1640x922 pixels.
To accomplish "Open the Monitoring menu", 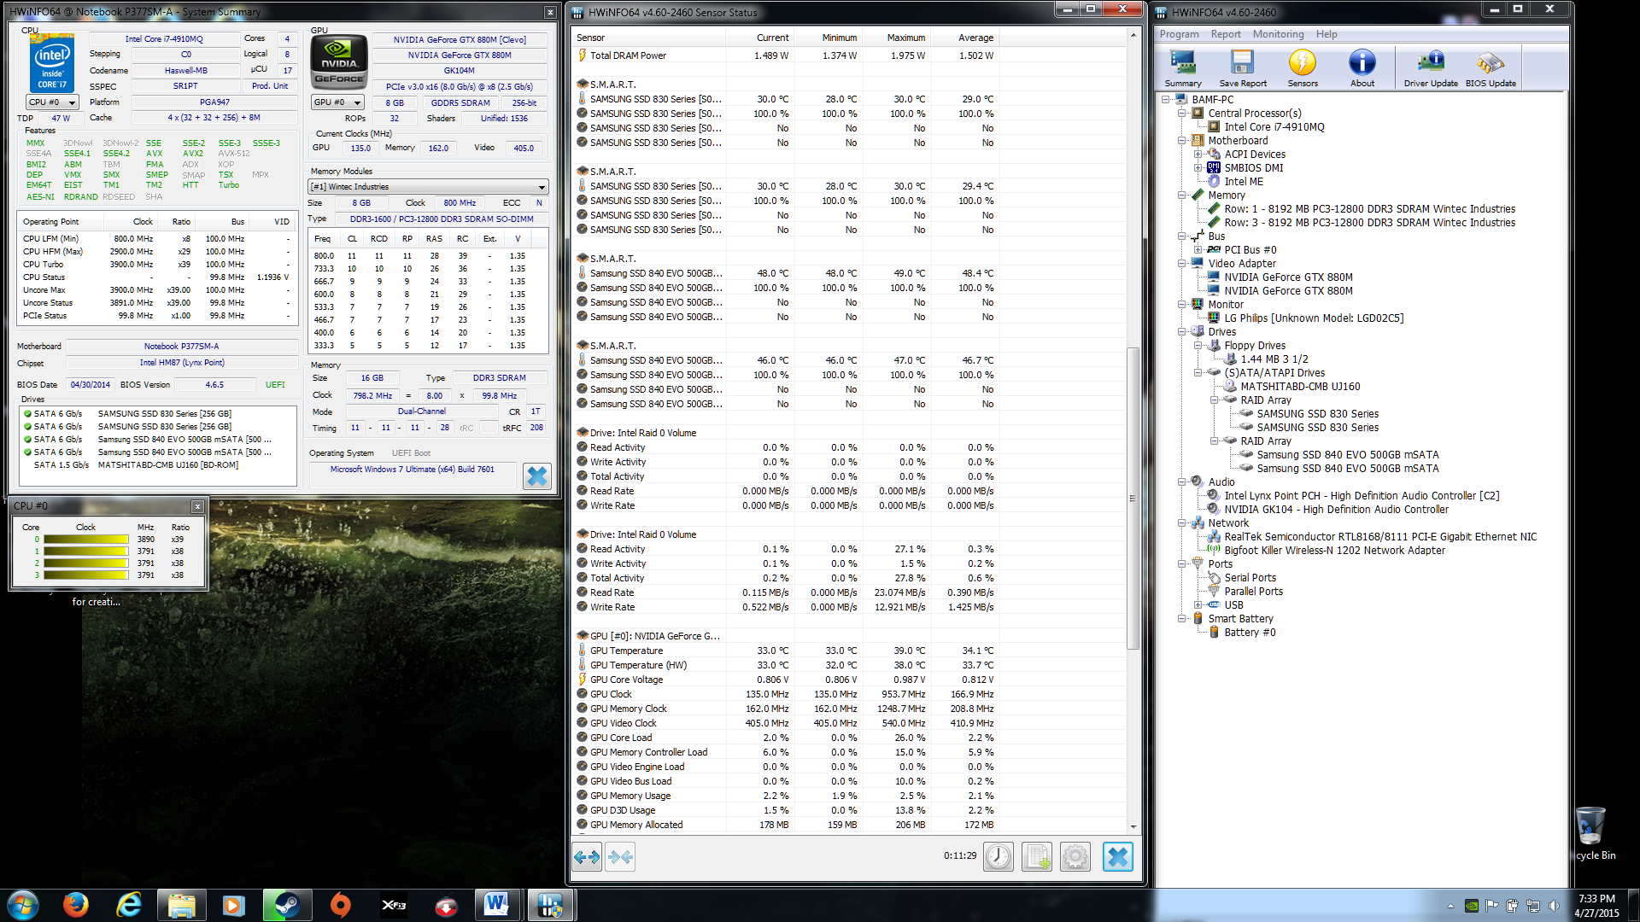I will point(1278,34).
